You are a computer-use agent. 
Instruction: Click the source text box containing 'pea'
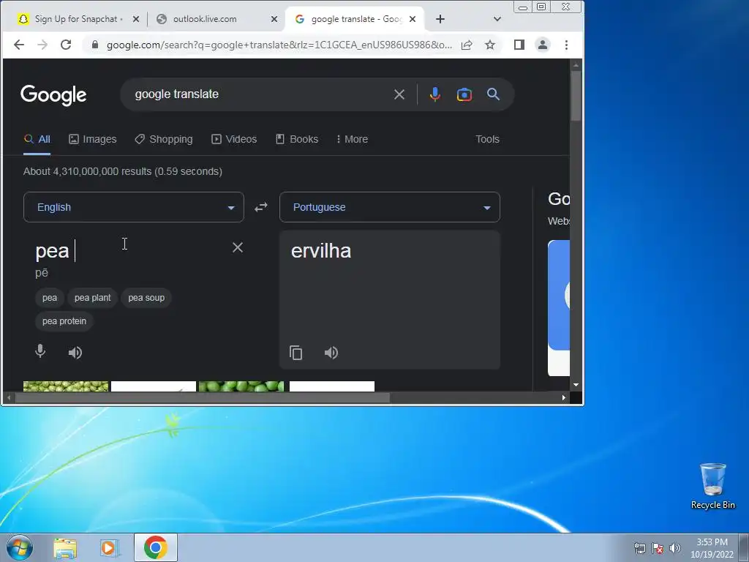pos(129,251)
